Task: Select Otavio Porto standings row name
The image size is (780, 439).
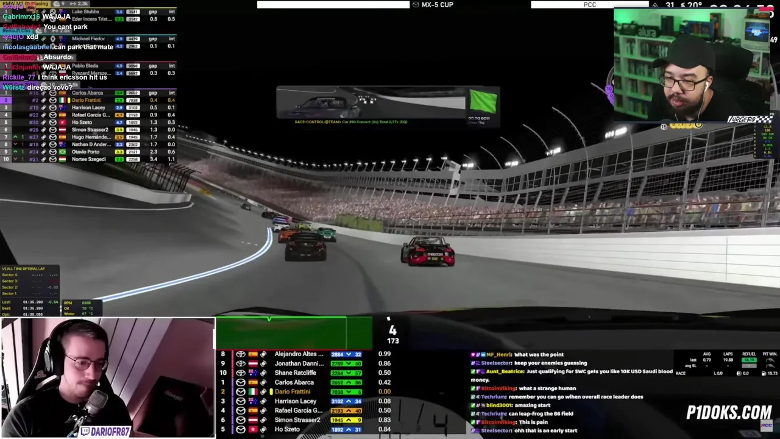Action: [86, 152]
